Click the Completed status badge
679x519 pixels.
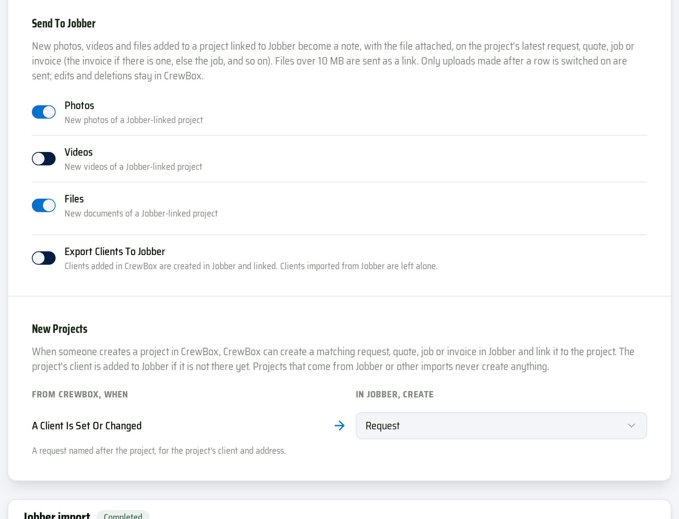pyautogui.click(x=123, y=515)
